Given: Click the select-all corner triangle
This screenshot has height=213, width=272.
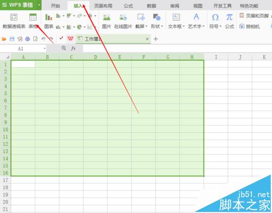Looking at the screenshot, I should tap(8, 57).
